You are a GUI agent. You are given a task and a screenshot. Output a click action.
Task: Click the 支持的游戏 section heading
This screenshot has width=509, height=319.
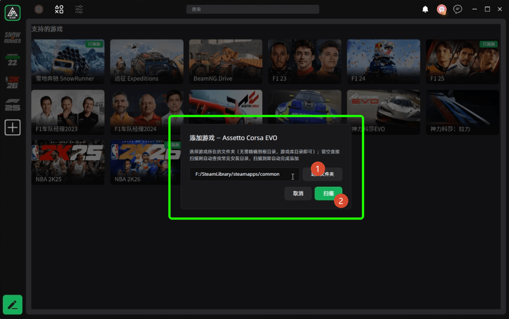tap(47, 29)
